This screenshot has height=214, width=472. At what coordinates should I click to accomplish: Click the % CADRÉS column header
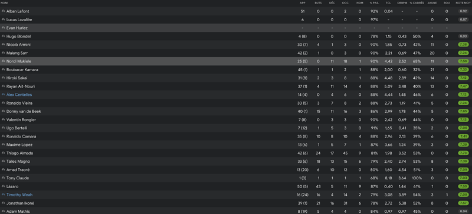pyautogui.click(x=417, y=3)
